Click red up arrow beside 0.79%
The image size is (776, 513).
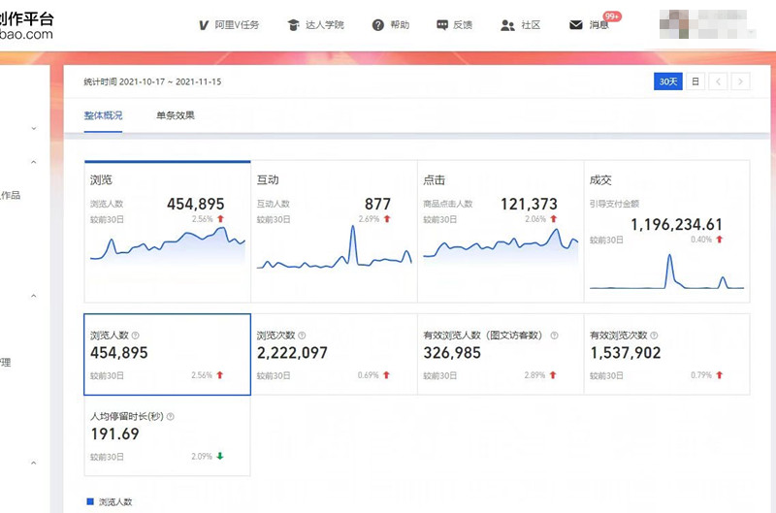(x=719, y=375)
